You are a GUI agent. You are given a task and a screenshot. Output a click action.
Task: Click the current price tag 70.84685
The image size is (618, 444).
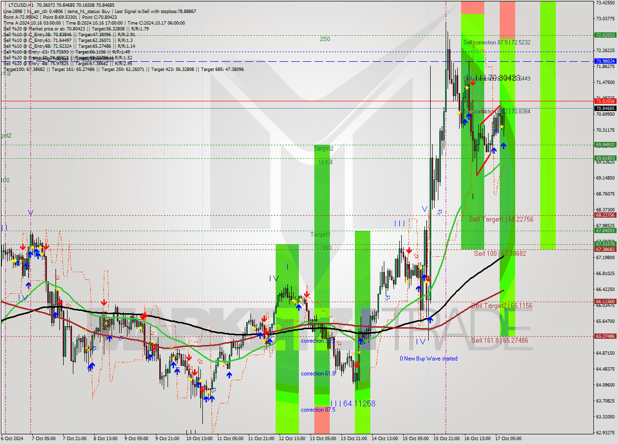click(605, 109)
